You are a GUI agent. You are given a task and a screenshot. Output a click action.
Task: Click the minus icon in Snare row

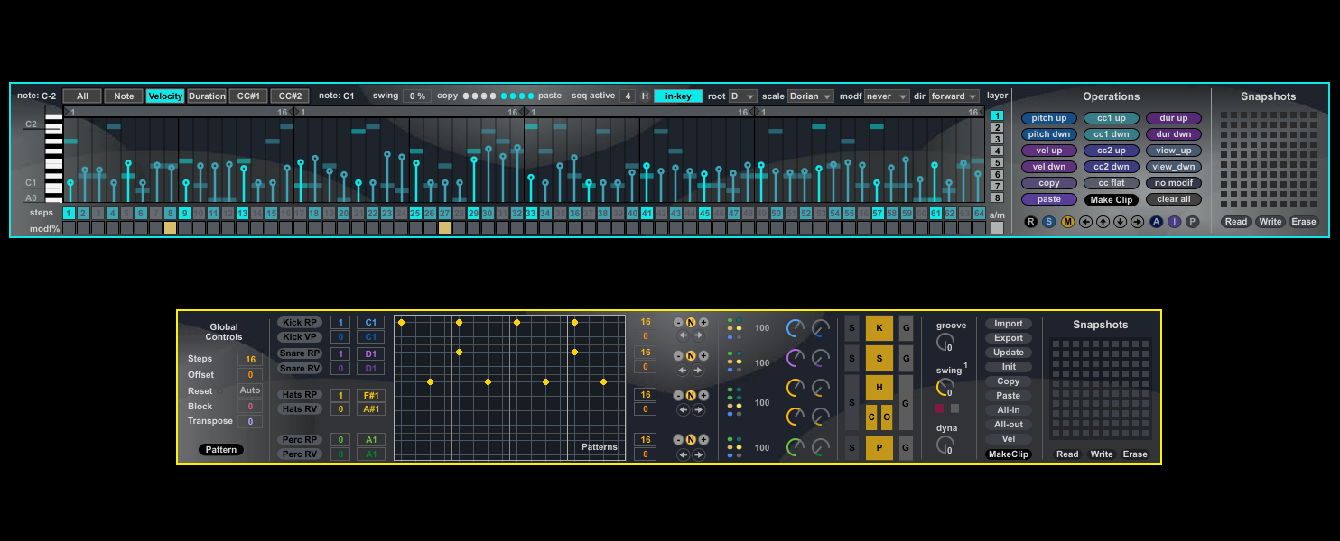point(678,356)
